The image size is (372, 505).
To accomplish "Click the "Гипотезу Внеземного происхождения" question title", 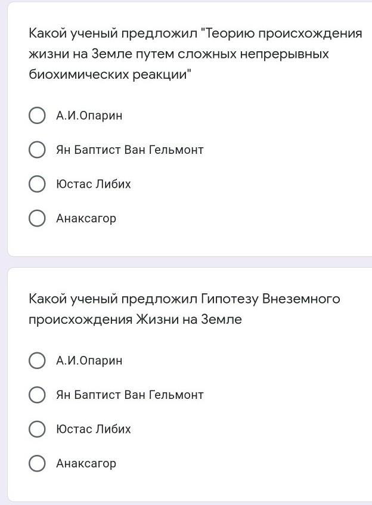I will (184, 298).
